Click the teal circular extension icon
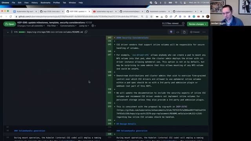 (x=194, y=16)
